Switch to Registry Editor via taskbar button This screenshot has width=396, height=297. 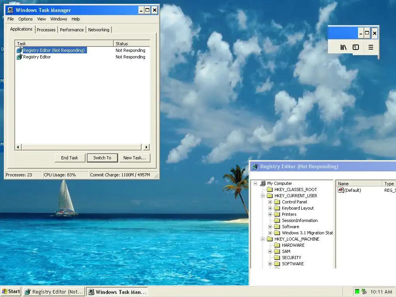point(55,292)
